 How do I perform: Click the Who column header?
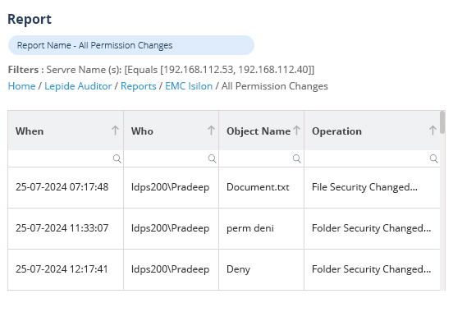[171, 131]
